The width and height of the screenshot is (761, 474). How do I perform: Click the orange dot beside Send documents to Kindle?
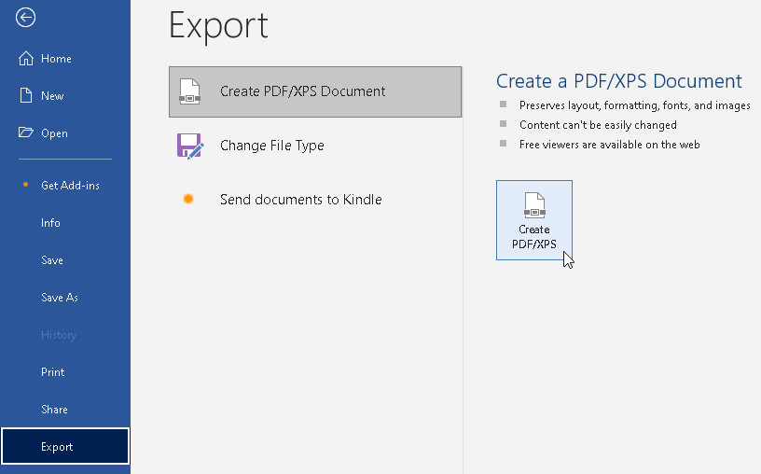pyautogui.click(x=188, y=200)
